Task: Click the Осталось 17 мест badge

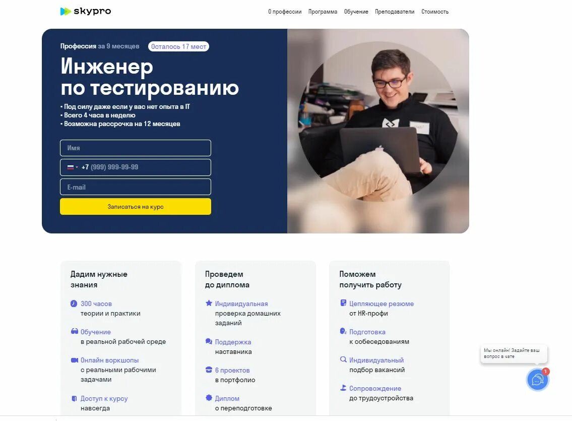Action: click(178, 46)
